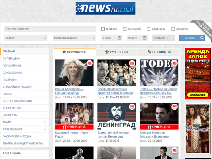Open the 'с даты' calendar icon
The height and width of the screenshot is (159, 212).
pyautogui.click(x=119, y=38)
